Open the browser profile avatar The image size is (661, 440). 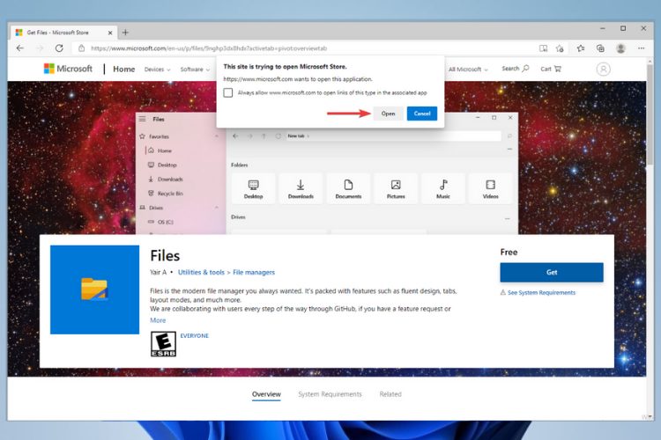pos(620,48)
